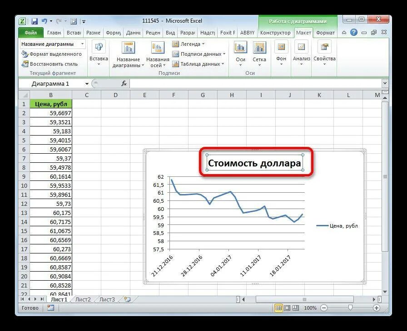Viewport: 407px width, 331px height.
Task: Switch to Page Break Preview button
Action: pyautogui.click(x=296, y=308)
